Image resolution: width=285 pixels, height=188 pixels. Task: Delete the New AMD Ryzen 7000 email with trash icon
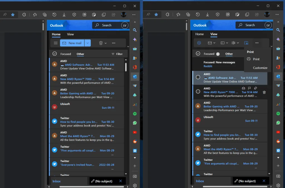tap(264, 92)
